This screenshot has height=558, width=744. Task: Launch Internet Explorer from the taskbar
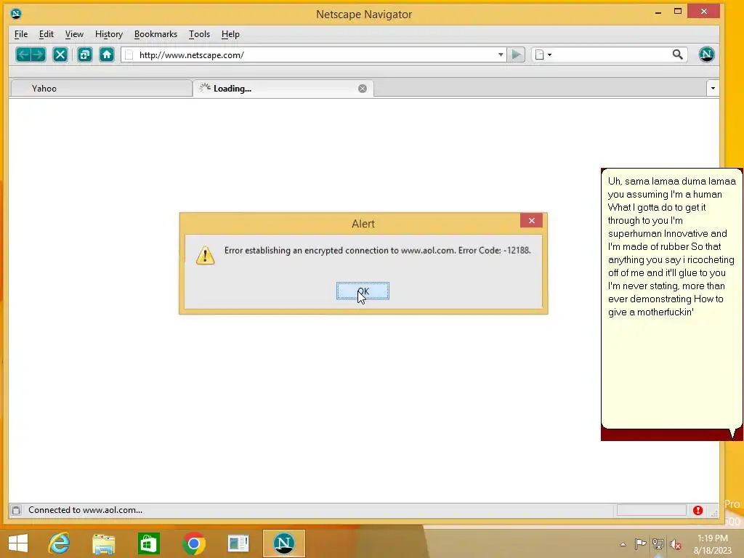click(x=60, y=543)
